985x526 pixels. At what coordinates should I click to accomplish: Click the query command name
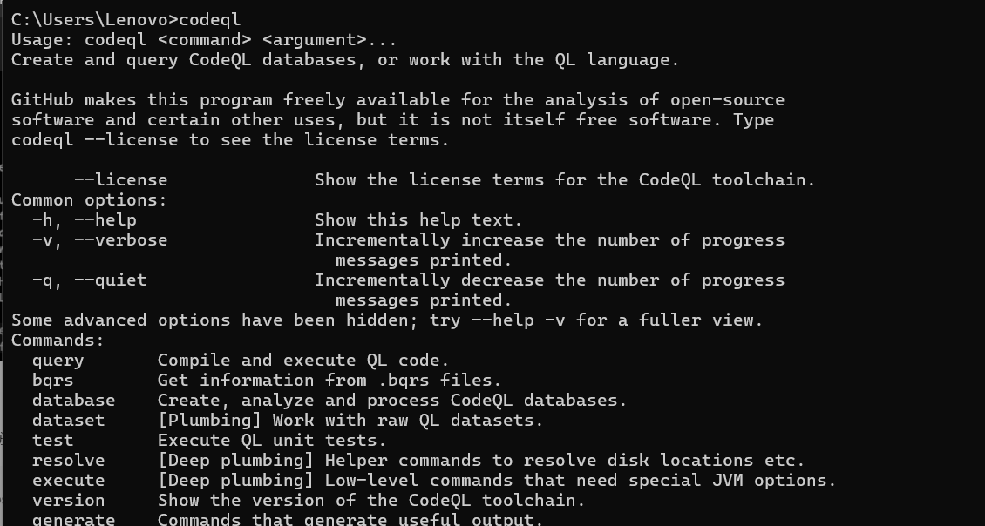coord(58,361)
